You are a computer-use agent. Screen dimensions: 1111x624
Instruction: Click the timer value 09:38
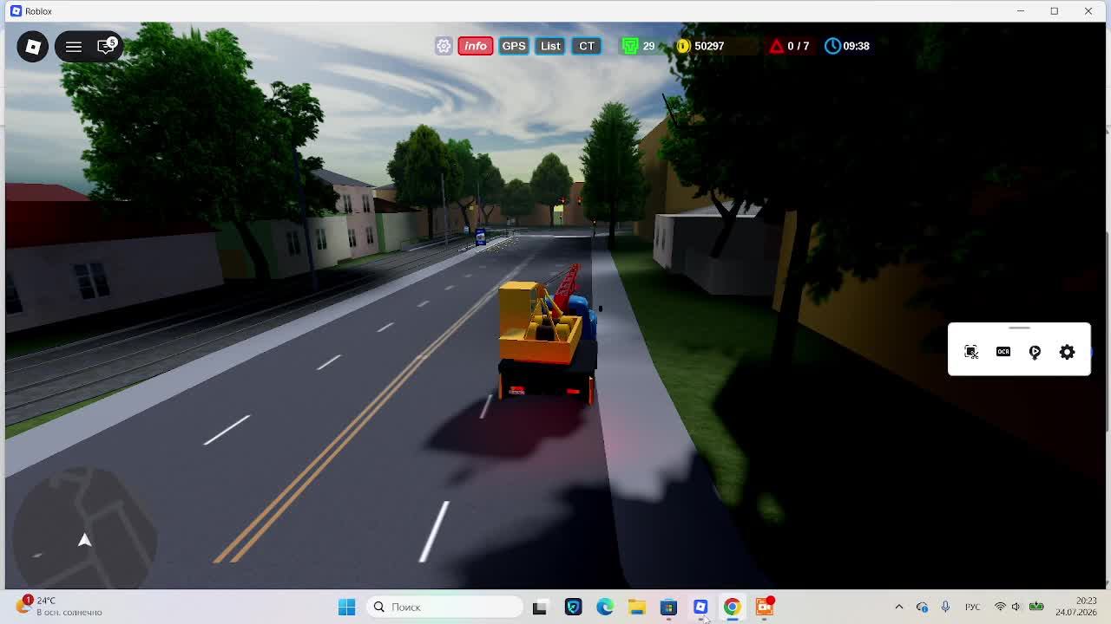856,46
